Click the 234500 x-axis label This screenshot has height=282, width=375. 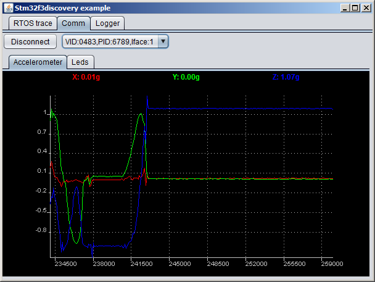click(65, 264)
